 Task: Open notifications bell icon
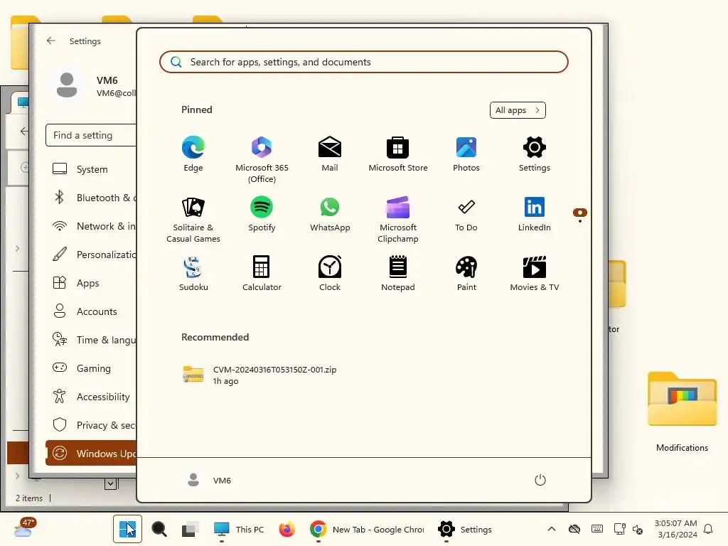(708, 529)
